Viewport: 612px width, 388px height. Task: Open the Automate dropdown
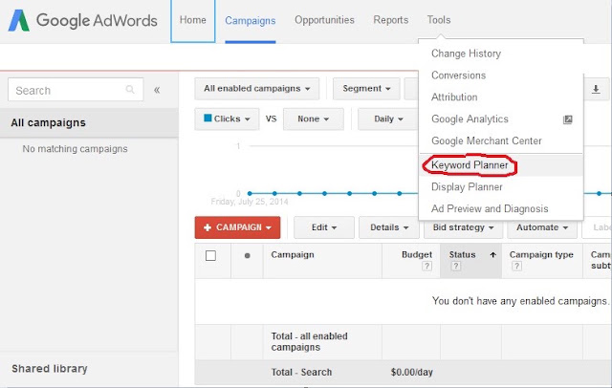(542, 227)
